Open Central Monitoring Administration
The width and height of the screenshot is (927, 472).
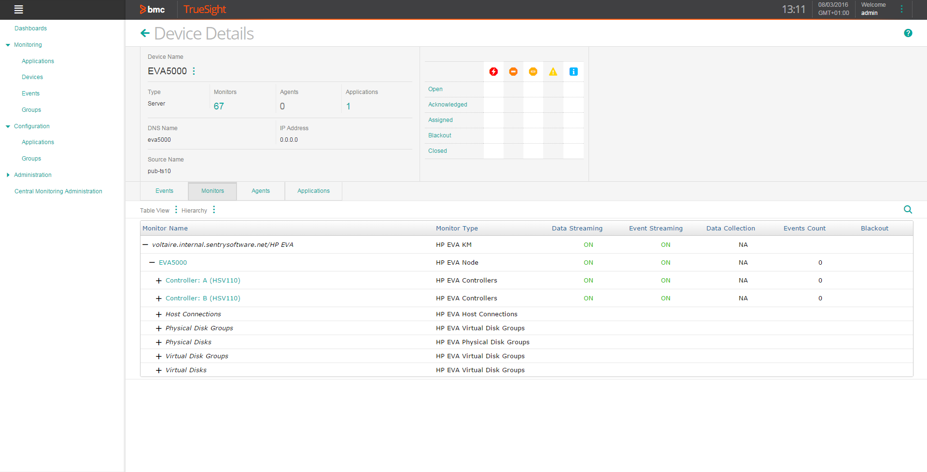58,191
